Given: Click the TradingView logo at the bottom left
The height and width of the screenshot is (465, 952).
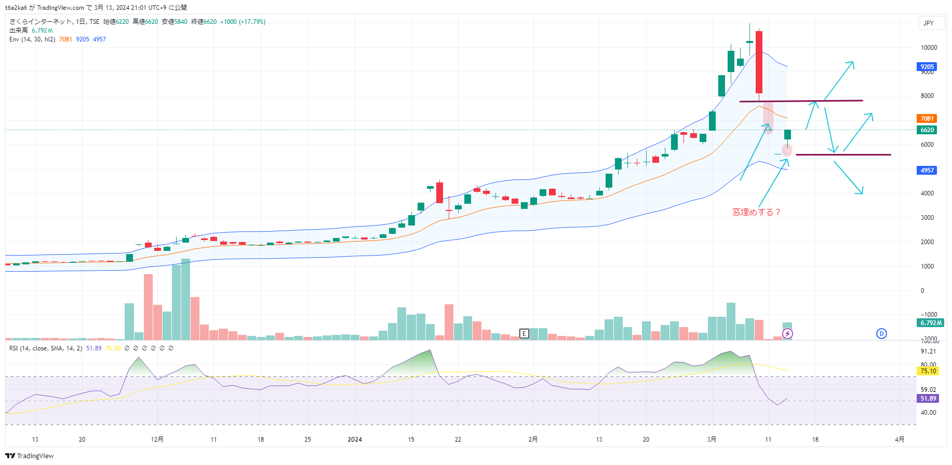Looking at the screenshot, I should coord(30,456).
